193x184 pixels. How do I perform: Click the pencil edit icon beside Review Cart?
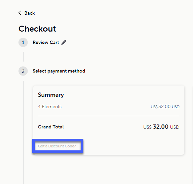coord(64,43)
